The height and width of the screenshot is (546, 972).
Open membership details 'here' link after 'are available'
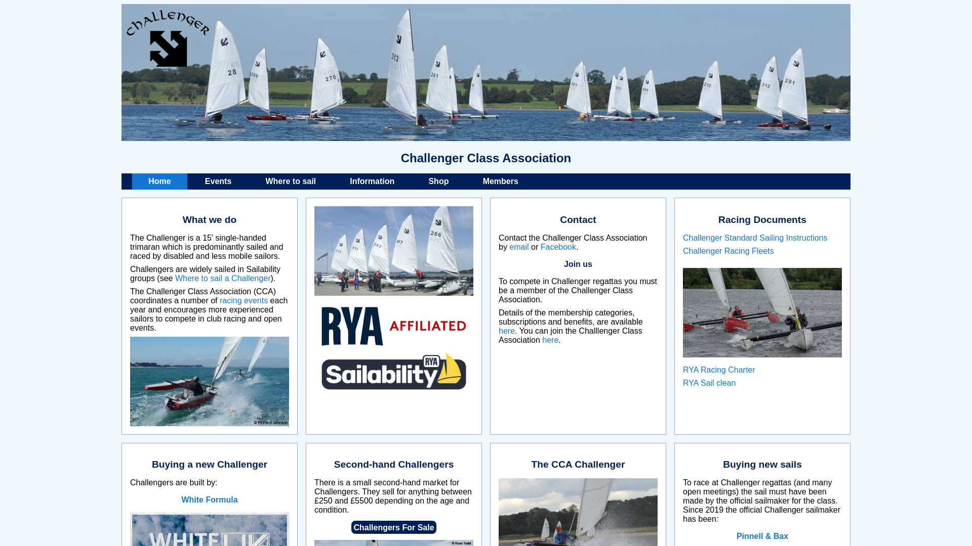pos(507,331)
